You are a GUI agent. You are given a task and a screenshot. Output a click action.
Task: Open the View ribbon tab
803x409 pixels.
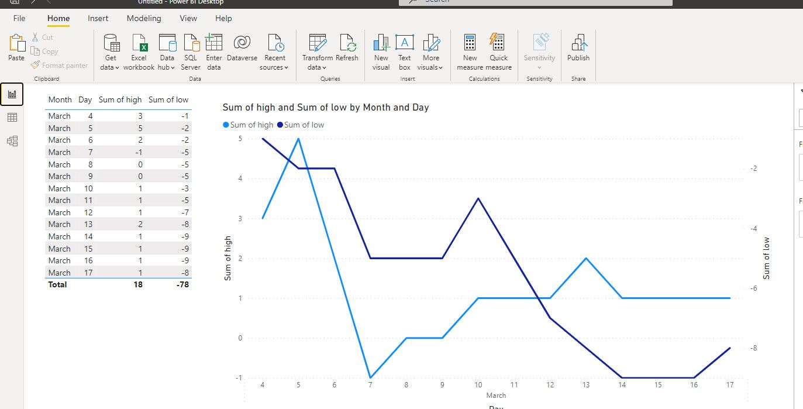[188, 18]
